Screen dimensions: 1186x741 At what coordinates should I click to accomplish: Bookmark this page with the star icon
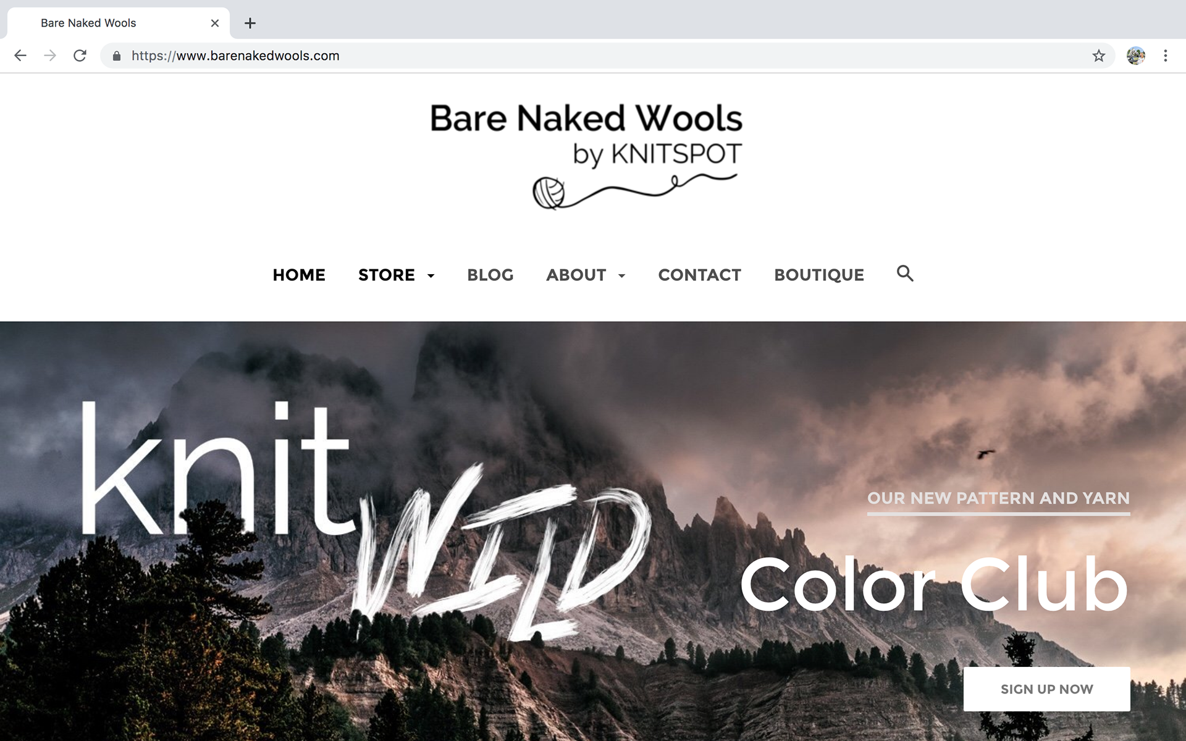1098,56
